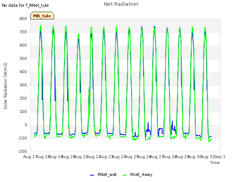Click the -100 y-axis tick label
The height and width of the screenshot is (182, 243).
coord(22,138)
